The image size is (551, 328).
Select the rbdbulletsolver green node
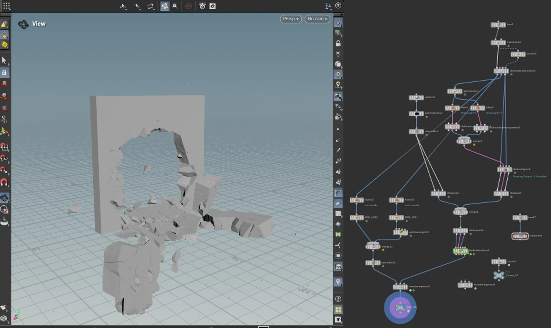click(x=460, y=251)
